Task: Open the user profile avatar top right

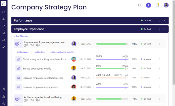Action: point(166,5)
